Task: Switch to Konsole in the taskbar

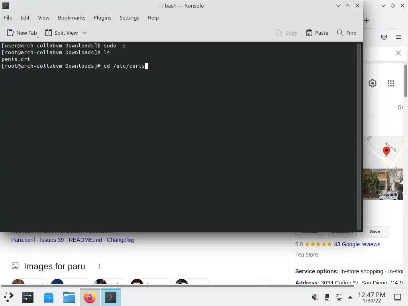Action: 111,297
